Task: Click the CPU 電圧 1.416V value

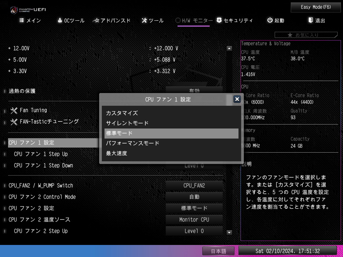Action: tap(248, 74)
